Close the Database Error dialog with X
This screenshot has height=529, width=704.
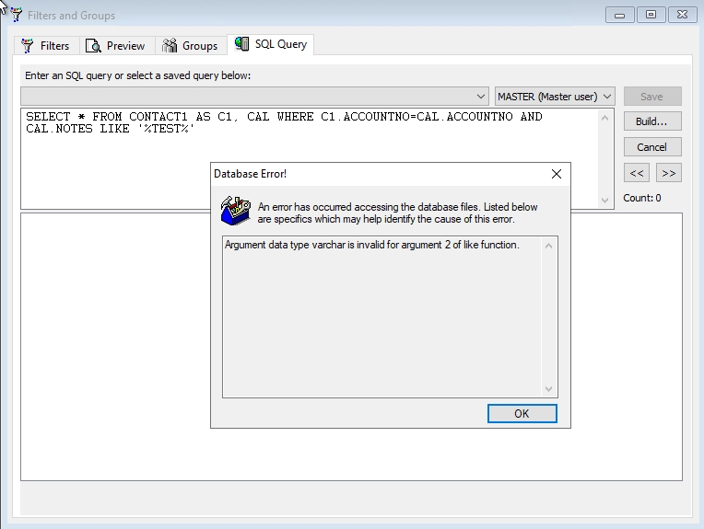[556, 173]
